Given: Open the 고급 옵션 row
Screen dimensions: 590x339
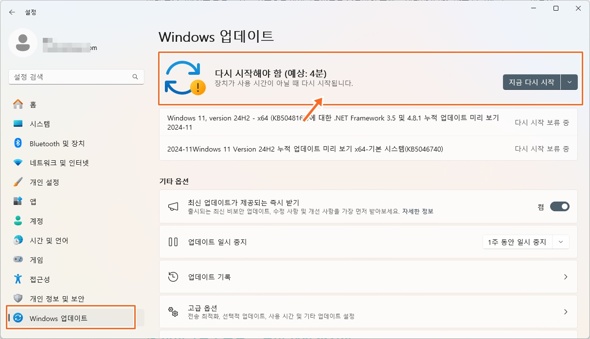Looking at the screenshot, I should click(368, 312).
